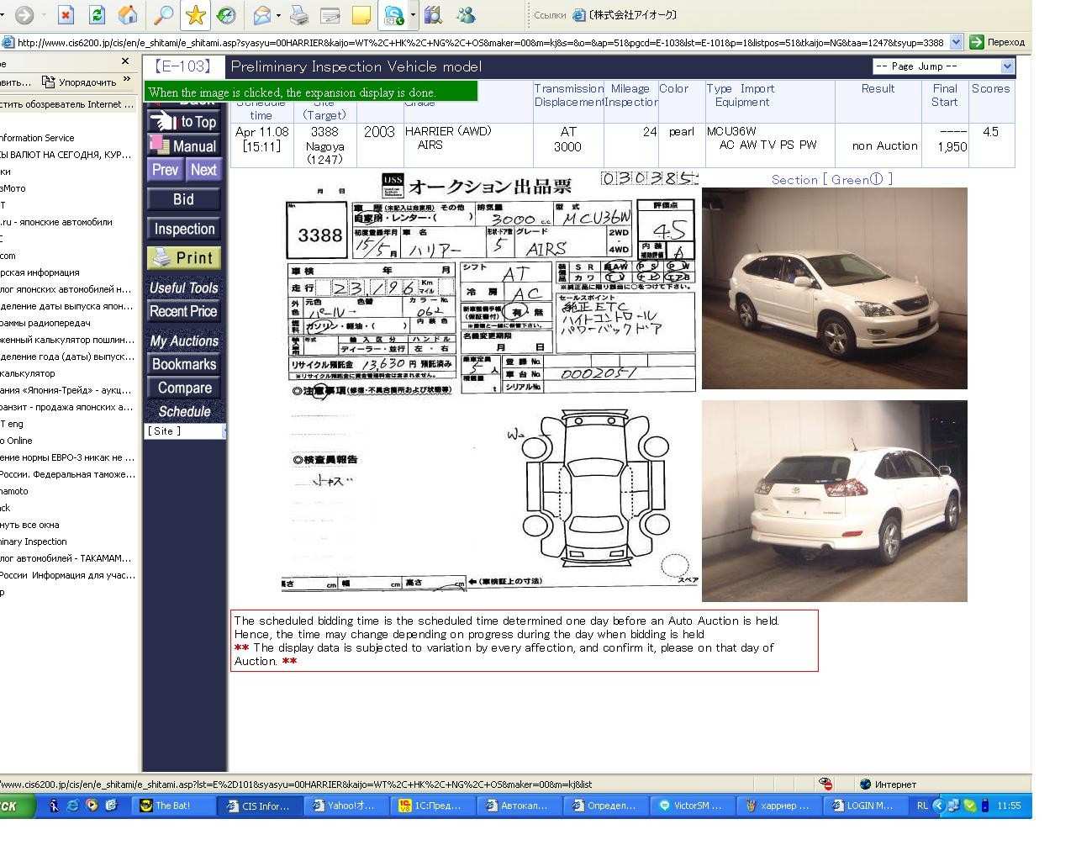Print the page with the printer toolbar icon

click(298, 14)
